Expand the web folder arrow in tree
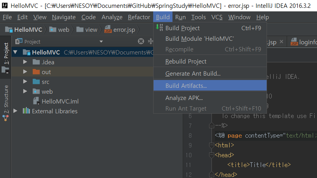This screenshot has width=317, height=178. tap(25, 91)
